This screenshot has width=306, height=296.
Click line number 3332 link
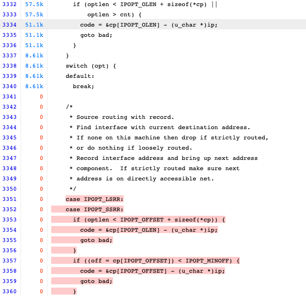pyautogui.click(x=10, y=4)
